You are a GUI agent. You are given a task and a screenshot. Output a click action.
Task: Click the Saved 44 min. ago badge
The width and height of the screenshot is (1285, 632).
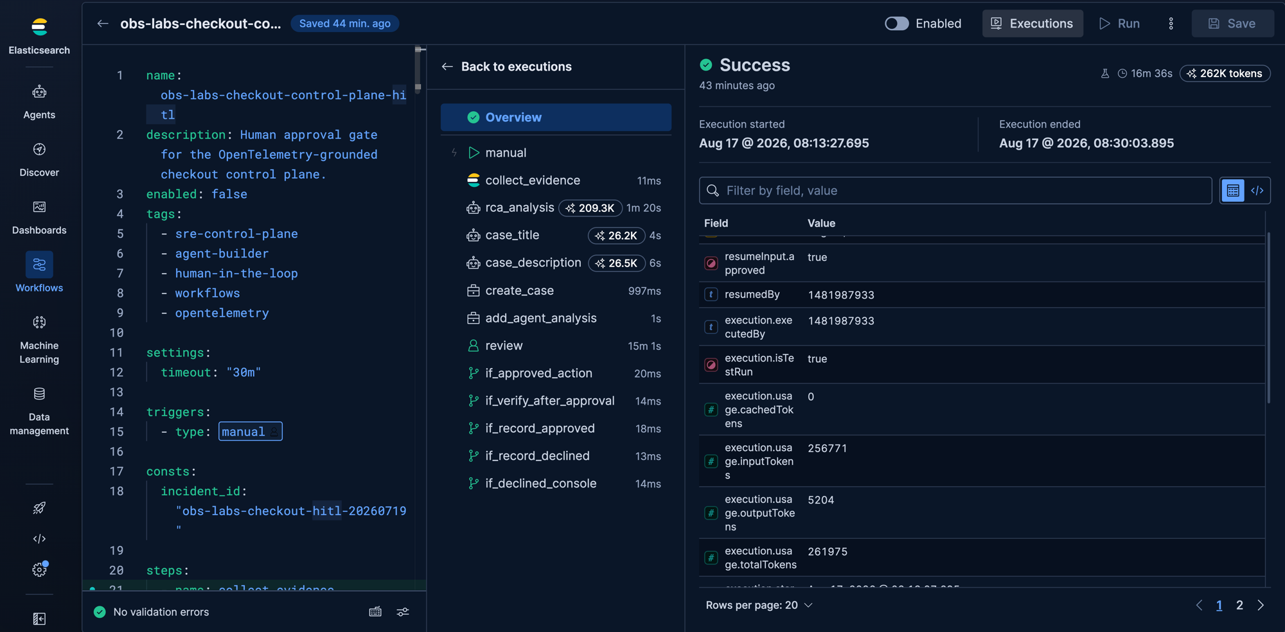345,24
